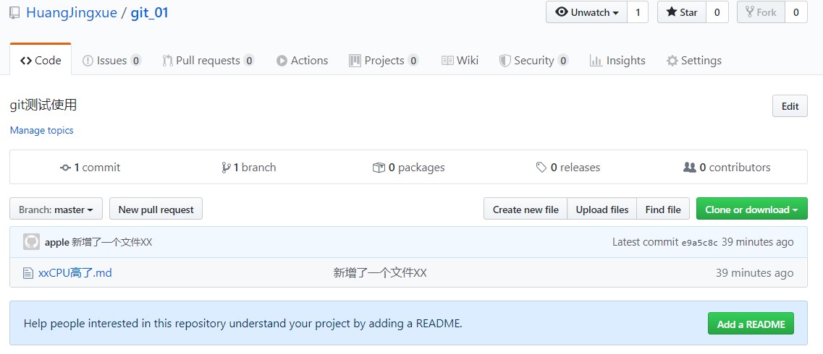Open the Branch: master dropdown
This screenshot has height=354, width=823.
56,209
